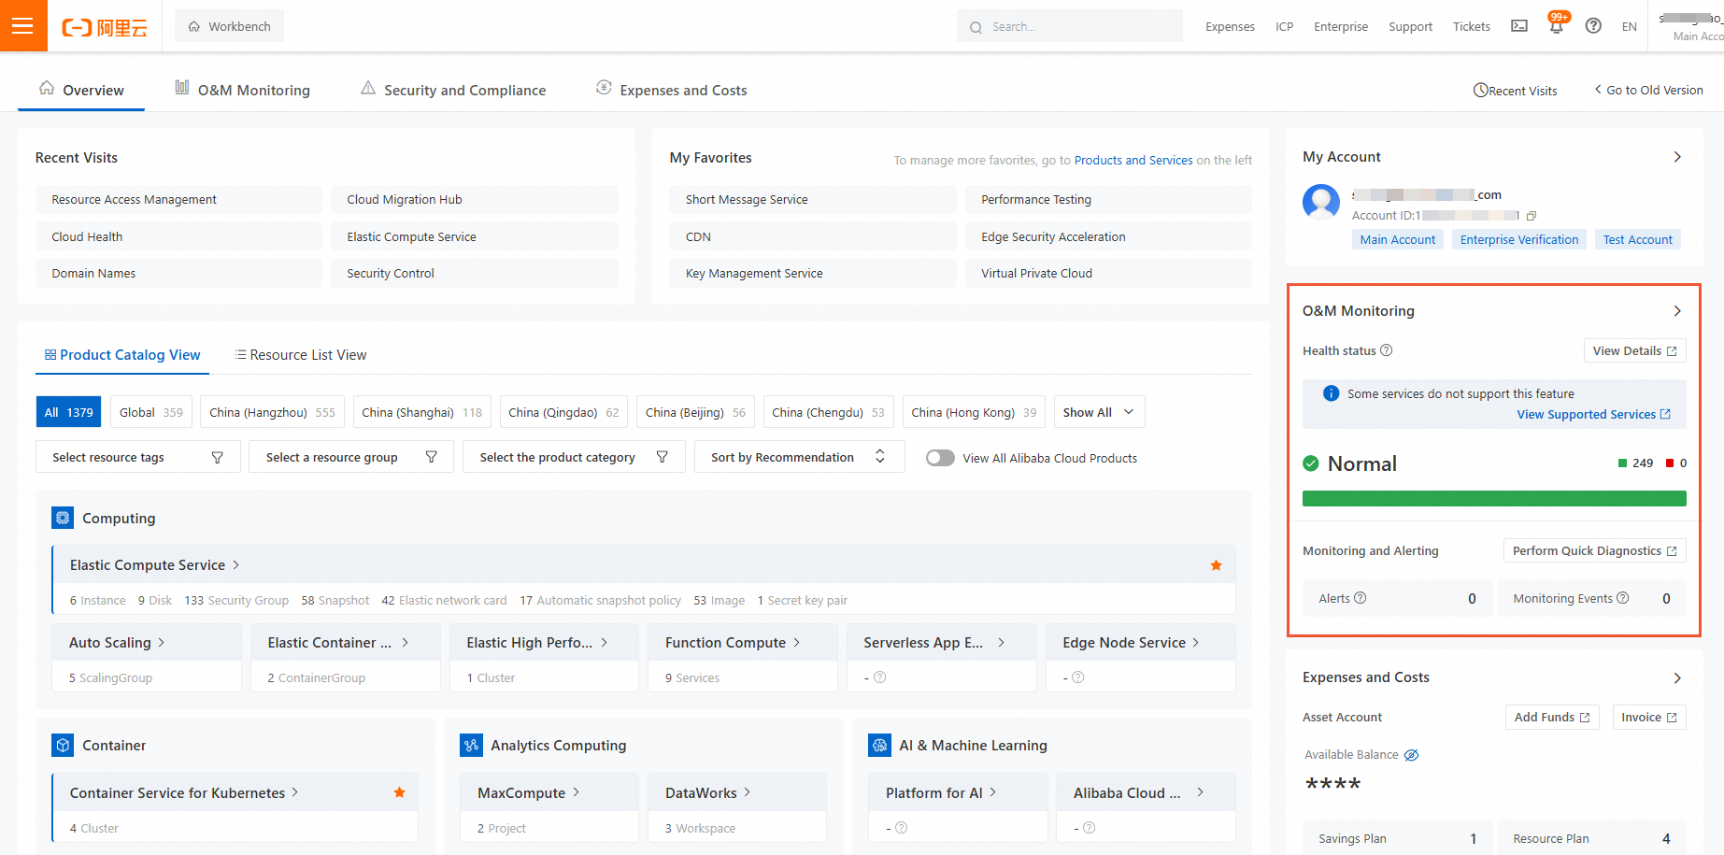Open resource tags filter icon
The width and height of the screenshot is (1724, 855).
click(217, 457)
